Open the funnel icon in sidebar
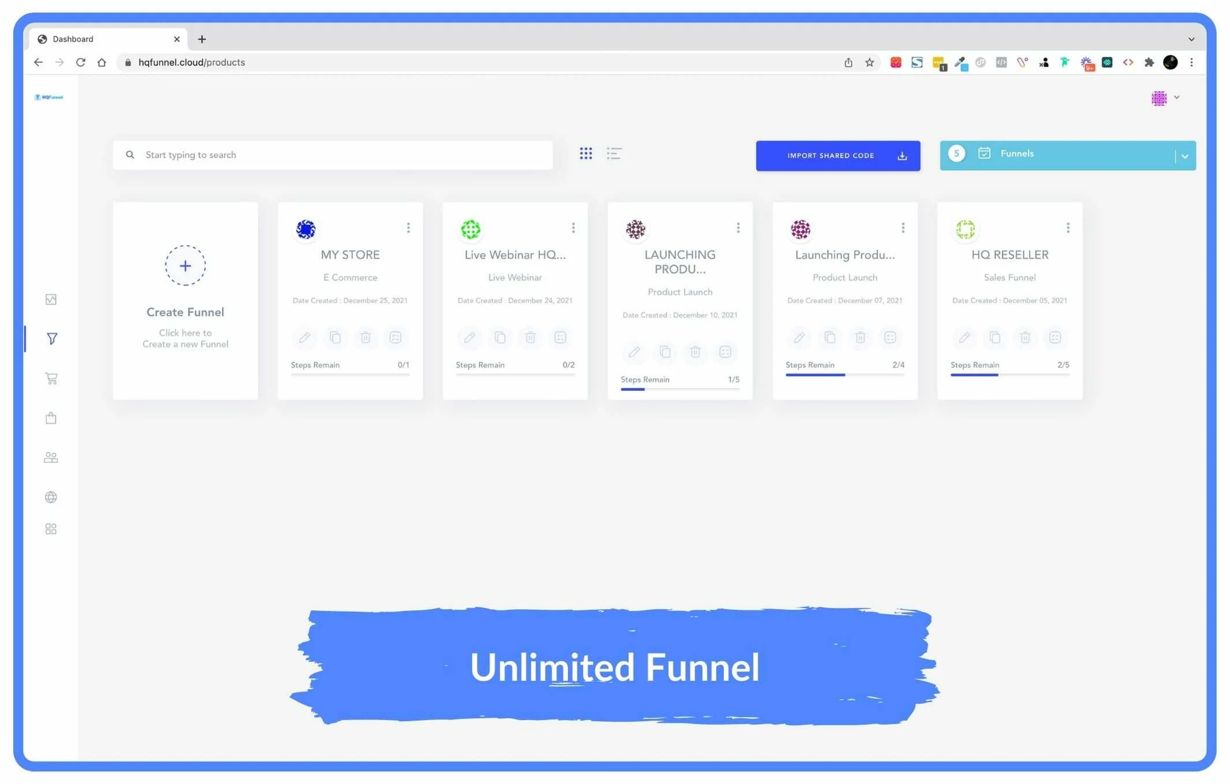Image resolution: width=1230 pixels, height=784 pixels. pyautogui.click(x=51, y=338)
